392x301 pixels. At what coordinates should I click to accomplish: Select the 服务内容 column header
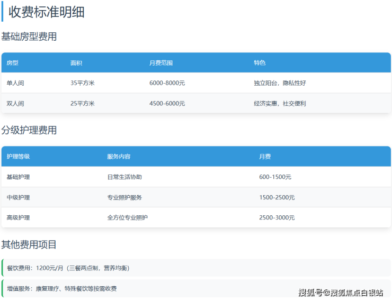[119, 157]
